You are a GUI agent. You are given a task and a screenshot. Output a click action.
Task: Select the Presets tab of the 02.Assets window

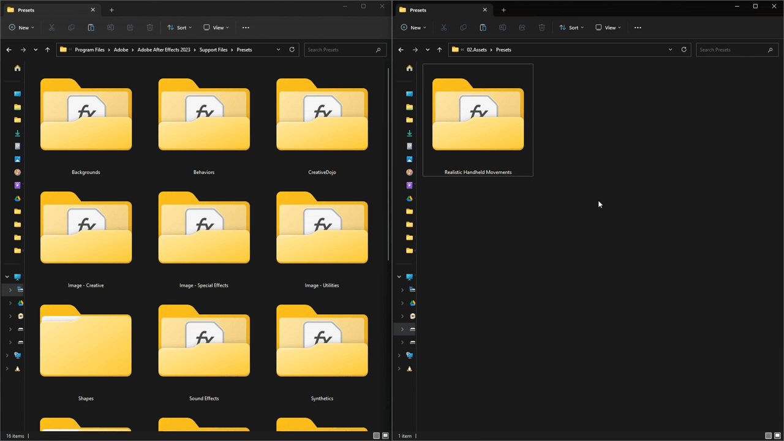pos(443,10)
